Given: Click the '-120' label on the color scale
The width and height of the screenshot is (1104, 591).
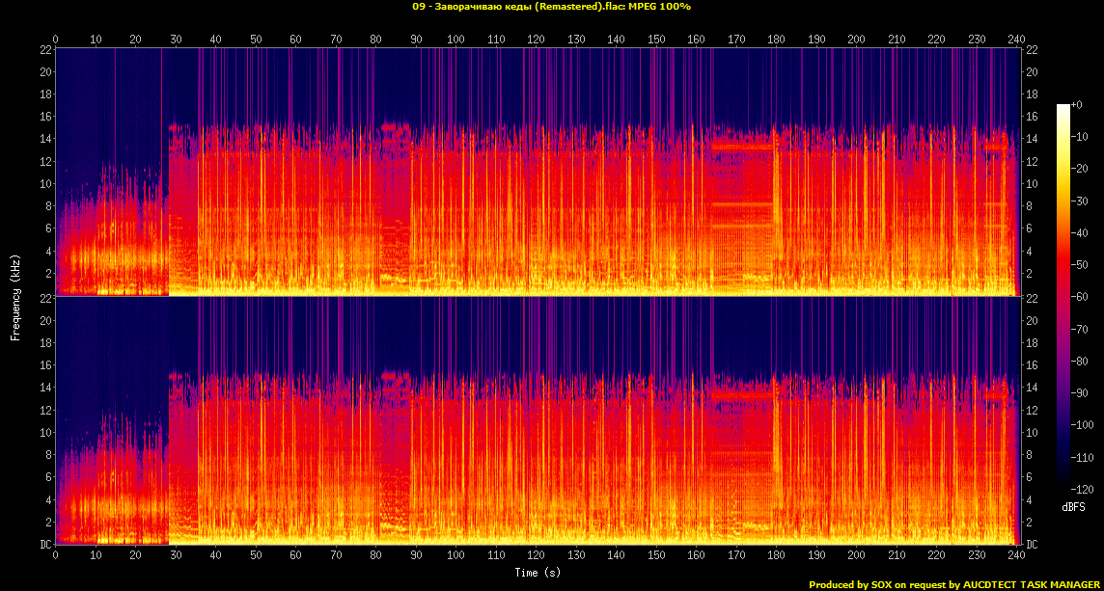Looking at the screenshot, I should pyautogui.click(x=1080, y=489).
